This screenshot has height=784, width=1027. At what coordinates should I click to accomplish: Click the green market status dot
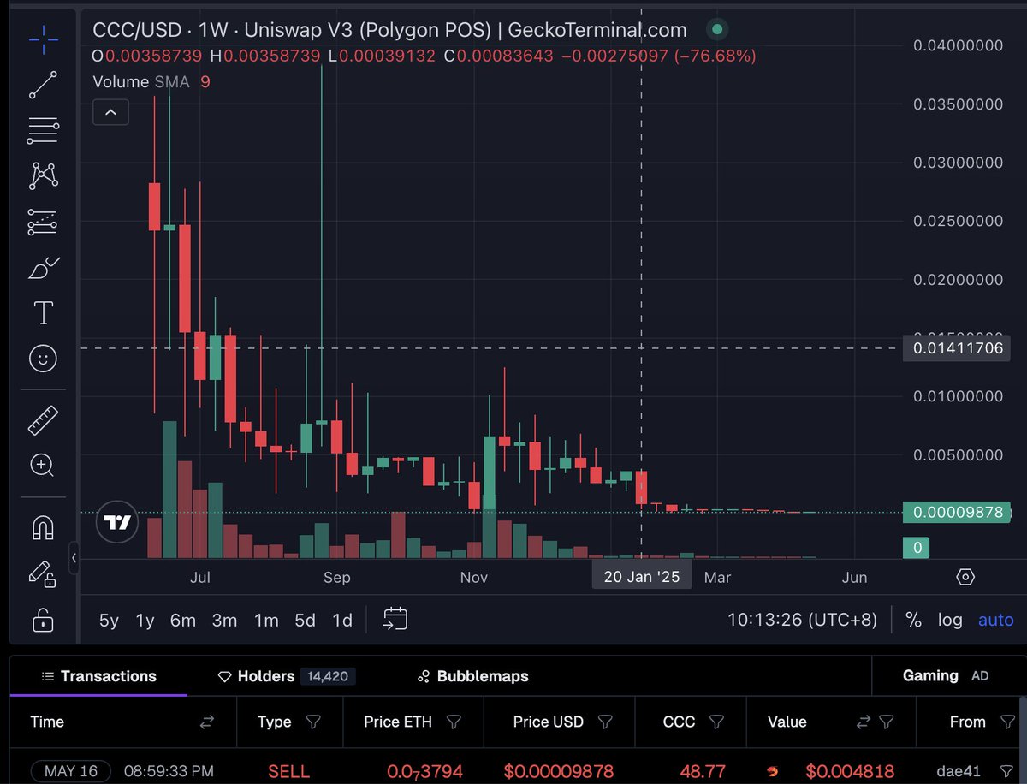pyautogui.click(x=717, y=30)
